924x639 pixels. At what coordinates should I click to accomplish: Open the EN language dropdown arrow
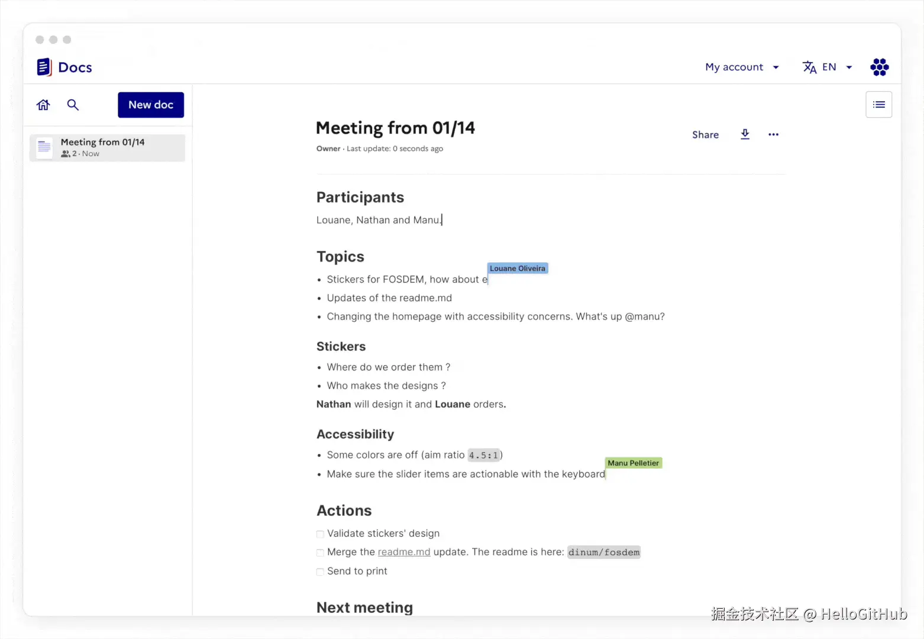(x=849, y=67)
